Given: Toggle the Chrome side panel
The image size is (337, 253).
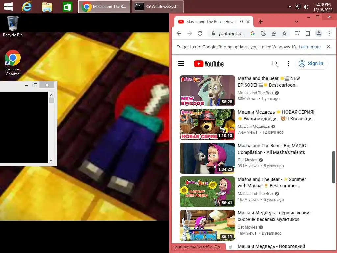Looking at the screenshot, I should (308, 33).
